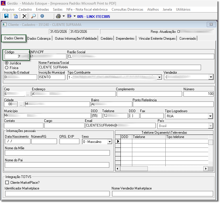Select the Física radio button
This screenshot has height=203, width=220.
pyautogui.click(x=7, y=68)
